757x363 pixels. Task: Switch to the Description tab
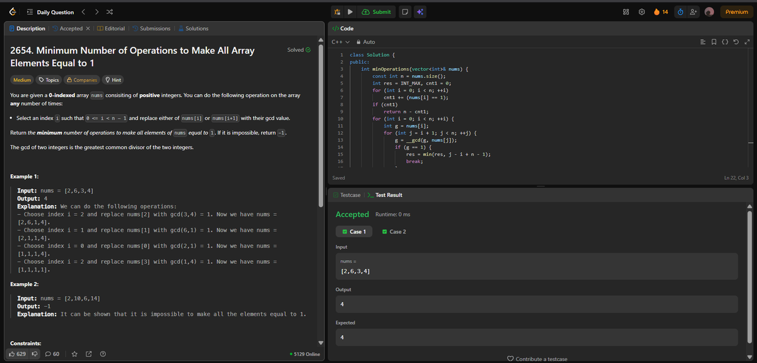pos(26,28)
